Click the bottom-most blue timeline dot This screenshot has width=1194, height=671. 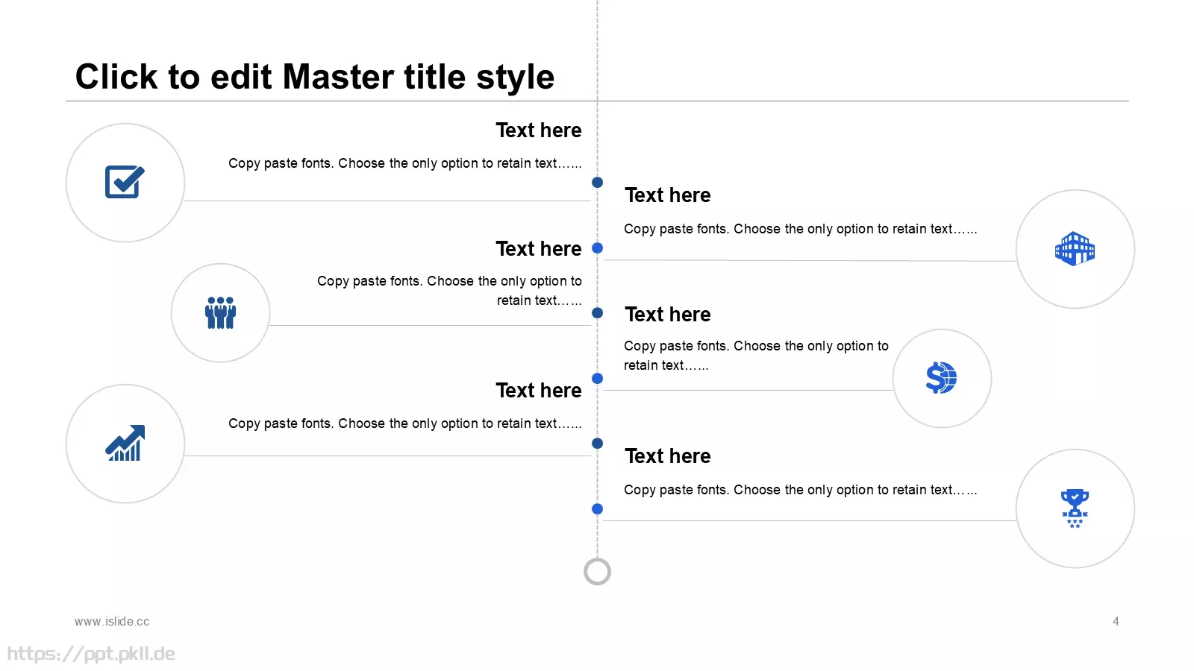tap(597, 509)
